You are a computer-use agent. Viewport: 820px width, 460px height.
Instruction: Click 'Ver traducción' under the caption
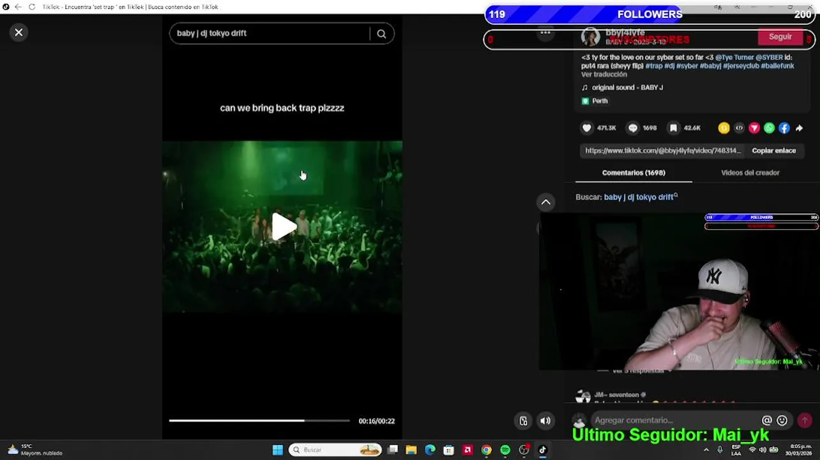[604, 75]
